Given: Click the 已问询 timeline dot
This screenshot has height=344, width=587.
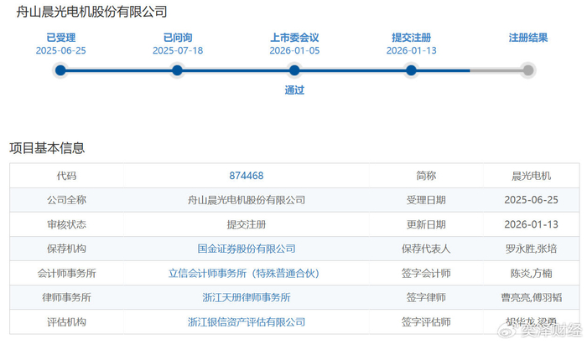Looking at the screenshot, I should (178, 70).
